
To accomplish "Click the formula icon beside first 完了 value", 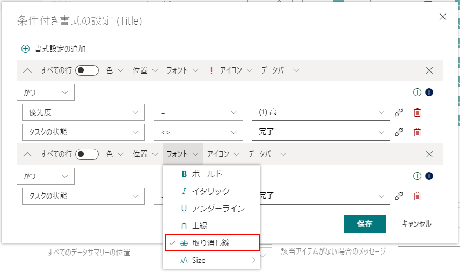I will (398, 132).
